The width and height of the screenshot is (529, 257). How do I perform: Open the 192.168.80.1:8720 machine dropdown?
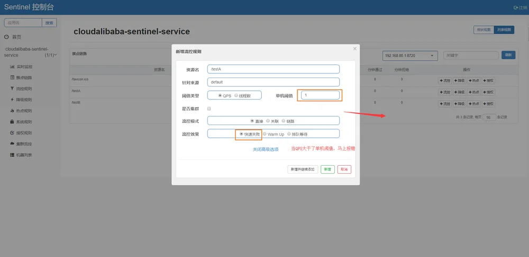click(x=410, y=55)
